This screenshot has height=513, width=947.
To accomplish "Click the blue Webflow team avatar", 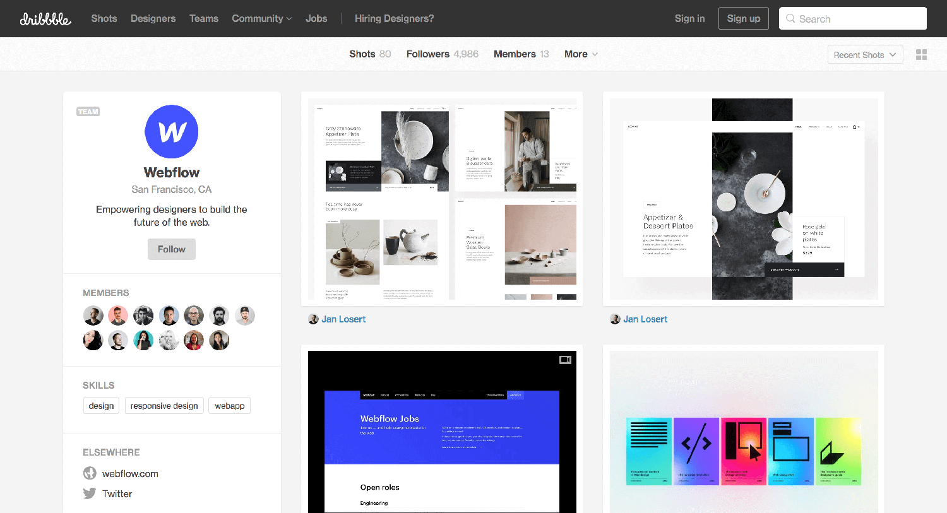I will click(172, 131).
